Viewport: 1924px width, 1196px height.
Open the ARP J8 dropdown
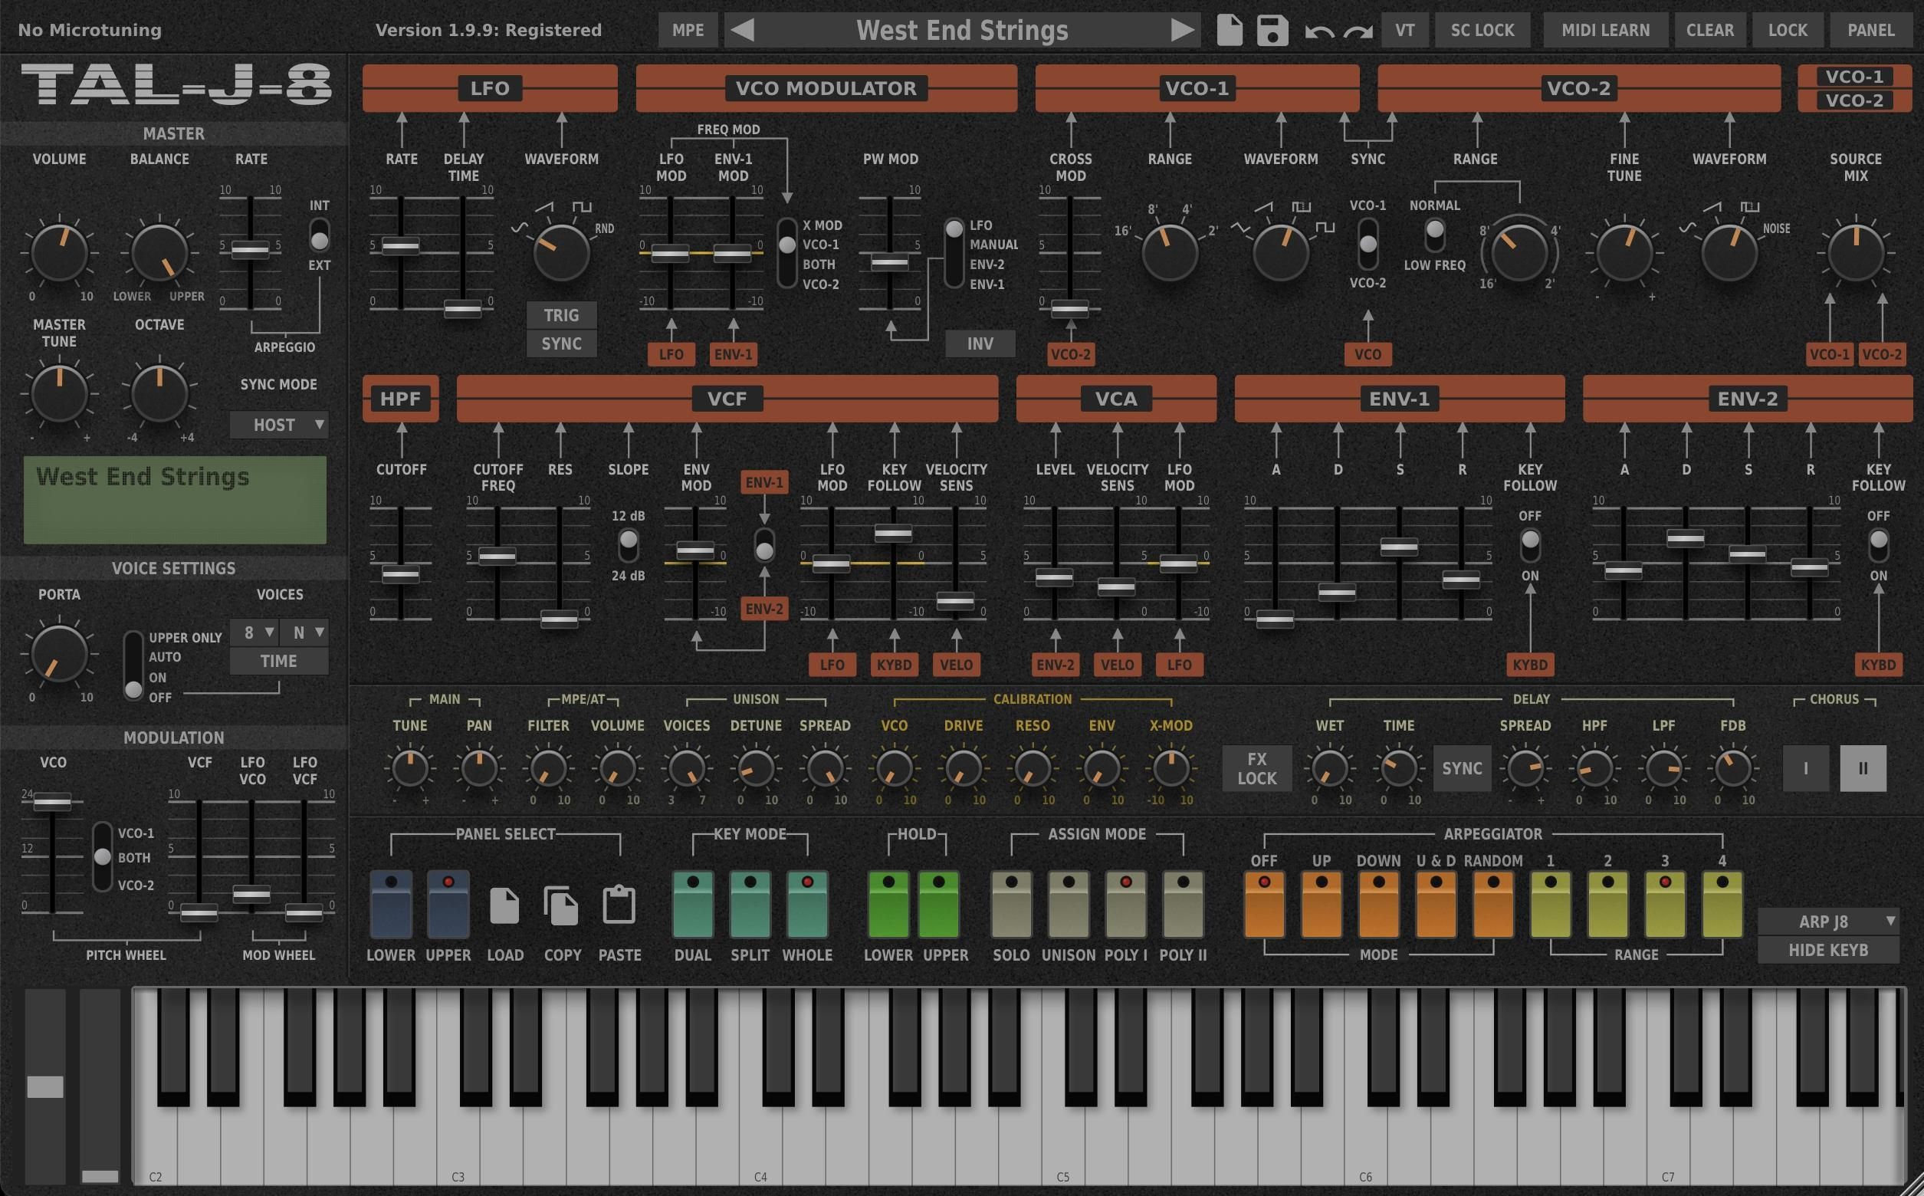(1827, 921)
